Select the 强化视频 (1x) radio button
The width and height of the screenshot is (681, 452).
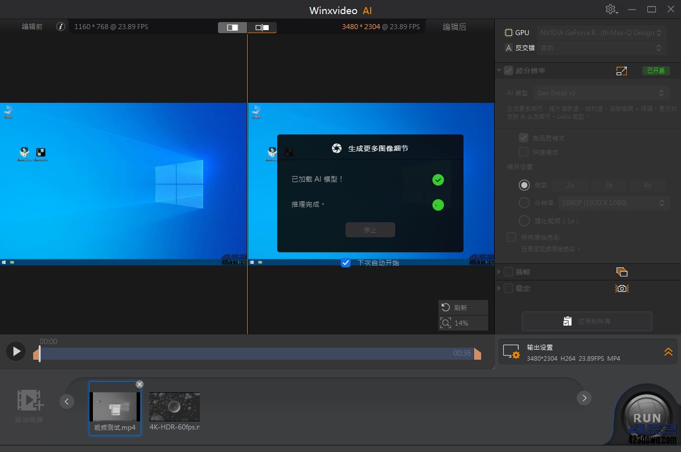[x=524, y=221]
